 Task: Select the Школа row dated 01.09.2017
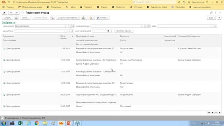coord(111,107)
